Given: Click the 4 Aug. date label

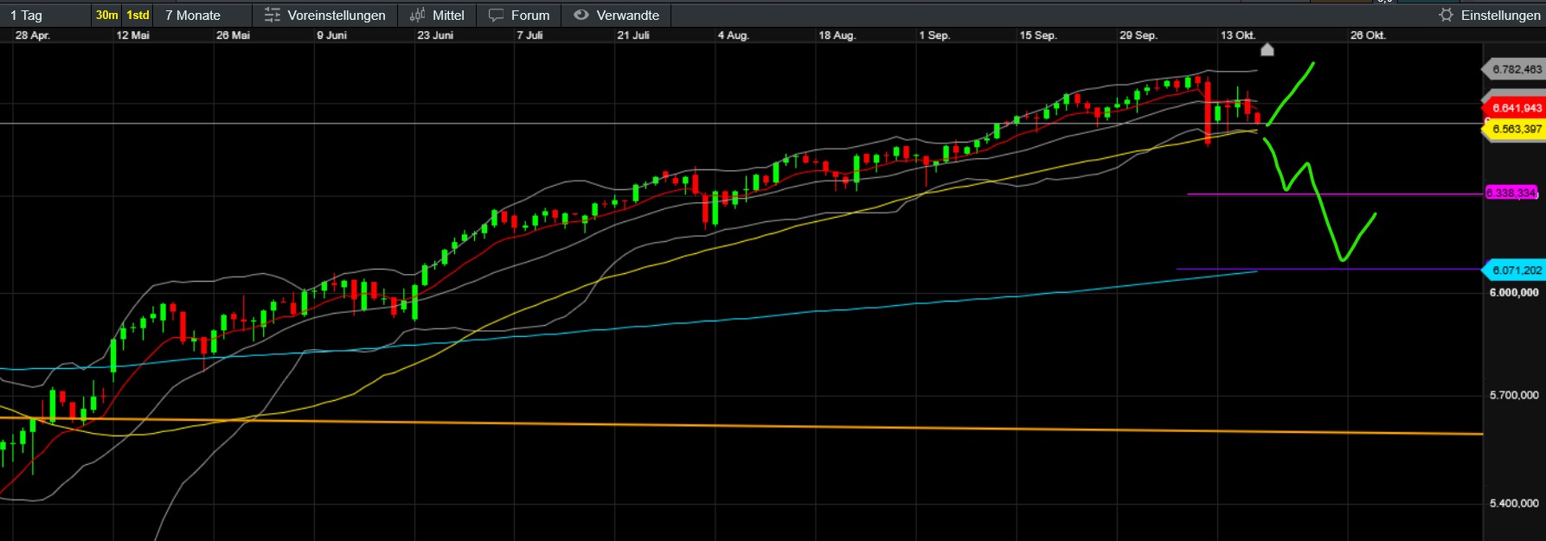Looking at the screenshot, I should [734, 35].
